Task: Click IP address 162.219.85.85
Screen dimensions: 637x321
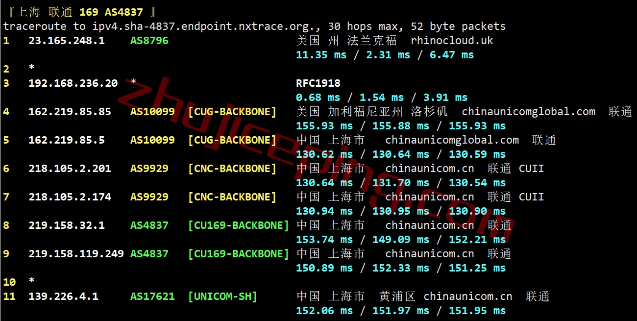Action: 70,112
